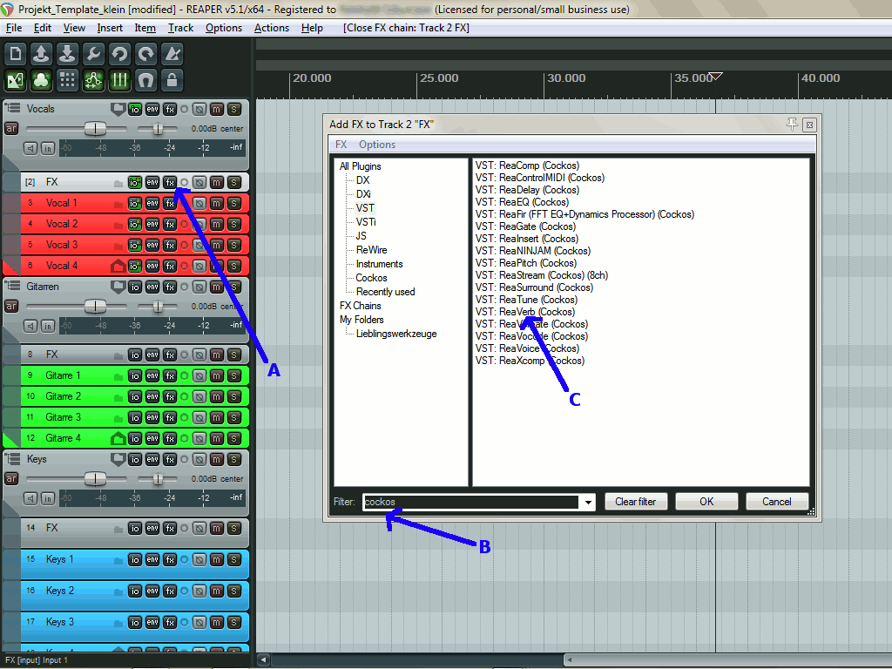Collapse the Vocals folder with its folder icon
The image size is (892, 669).
[x=118, y=109]
